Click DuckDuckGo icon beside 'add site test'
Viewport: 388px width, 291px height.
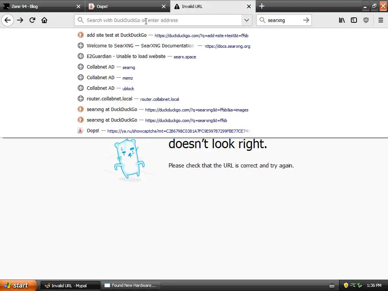click(x=81, y=35)
